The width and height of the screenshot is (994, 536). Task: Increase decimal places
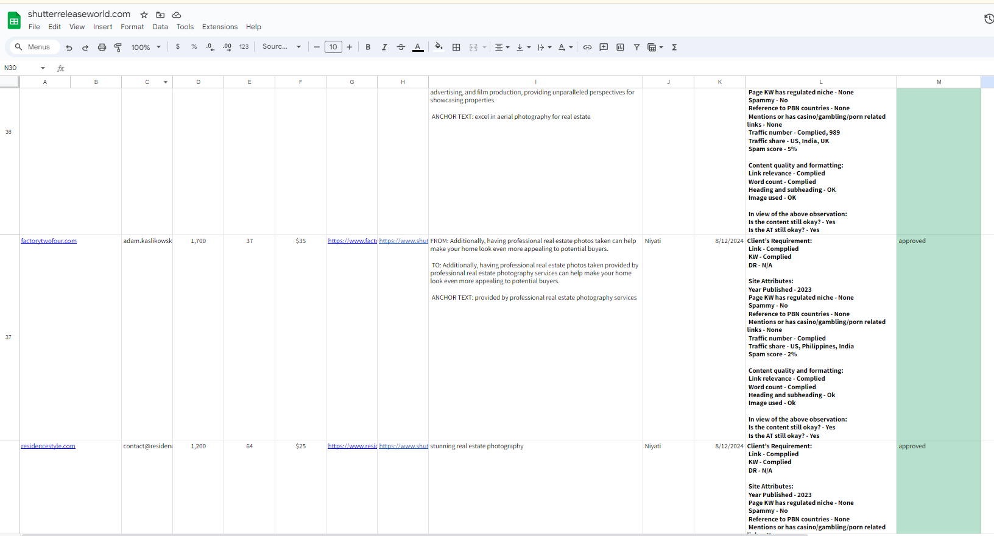point(227,47)
